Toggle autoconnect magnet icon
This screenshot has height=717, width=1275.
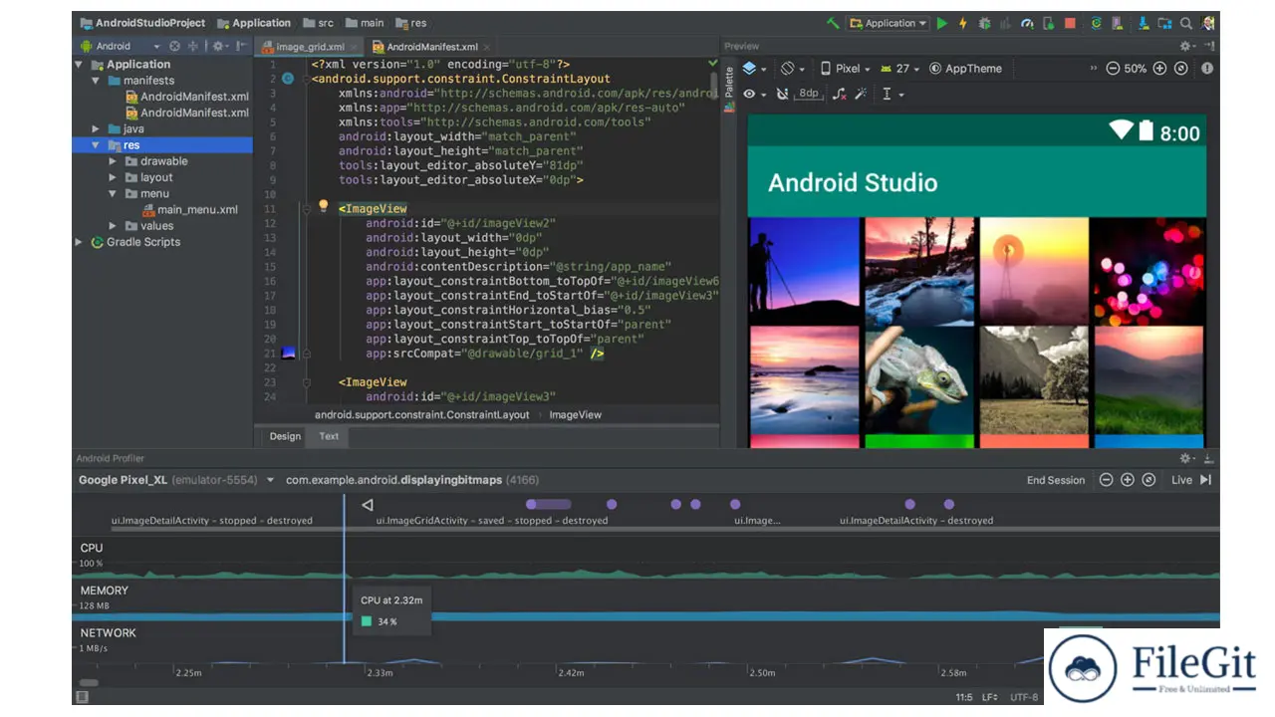pos(782,94)
